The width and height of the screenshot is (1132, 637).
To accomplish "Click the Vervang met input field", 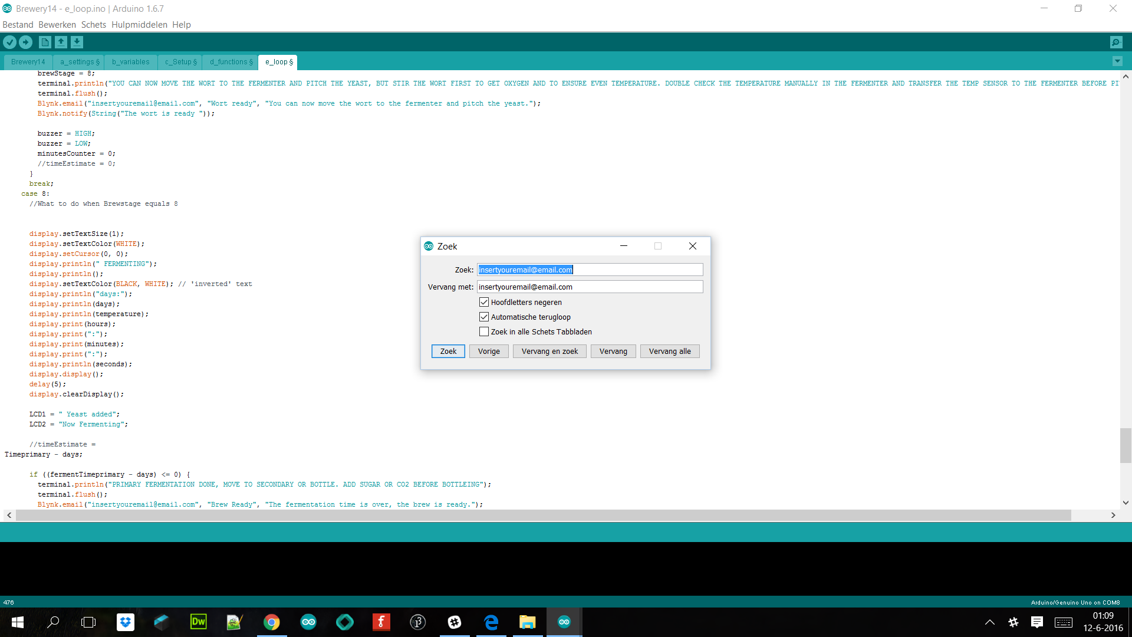I will 590,287.
